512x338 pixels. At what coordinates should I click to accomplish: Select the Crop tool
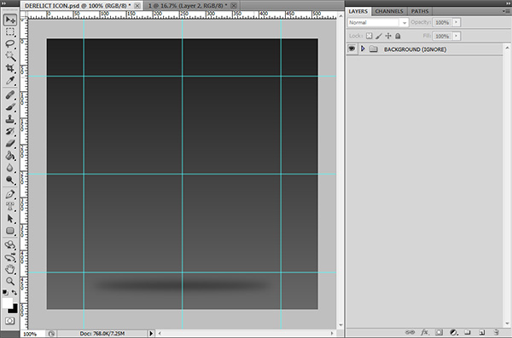click(10, 68)
